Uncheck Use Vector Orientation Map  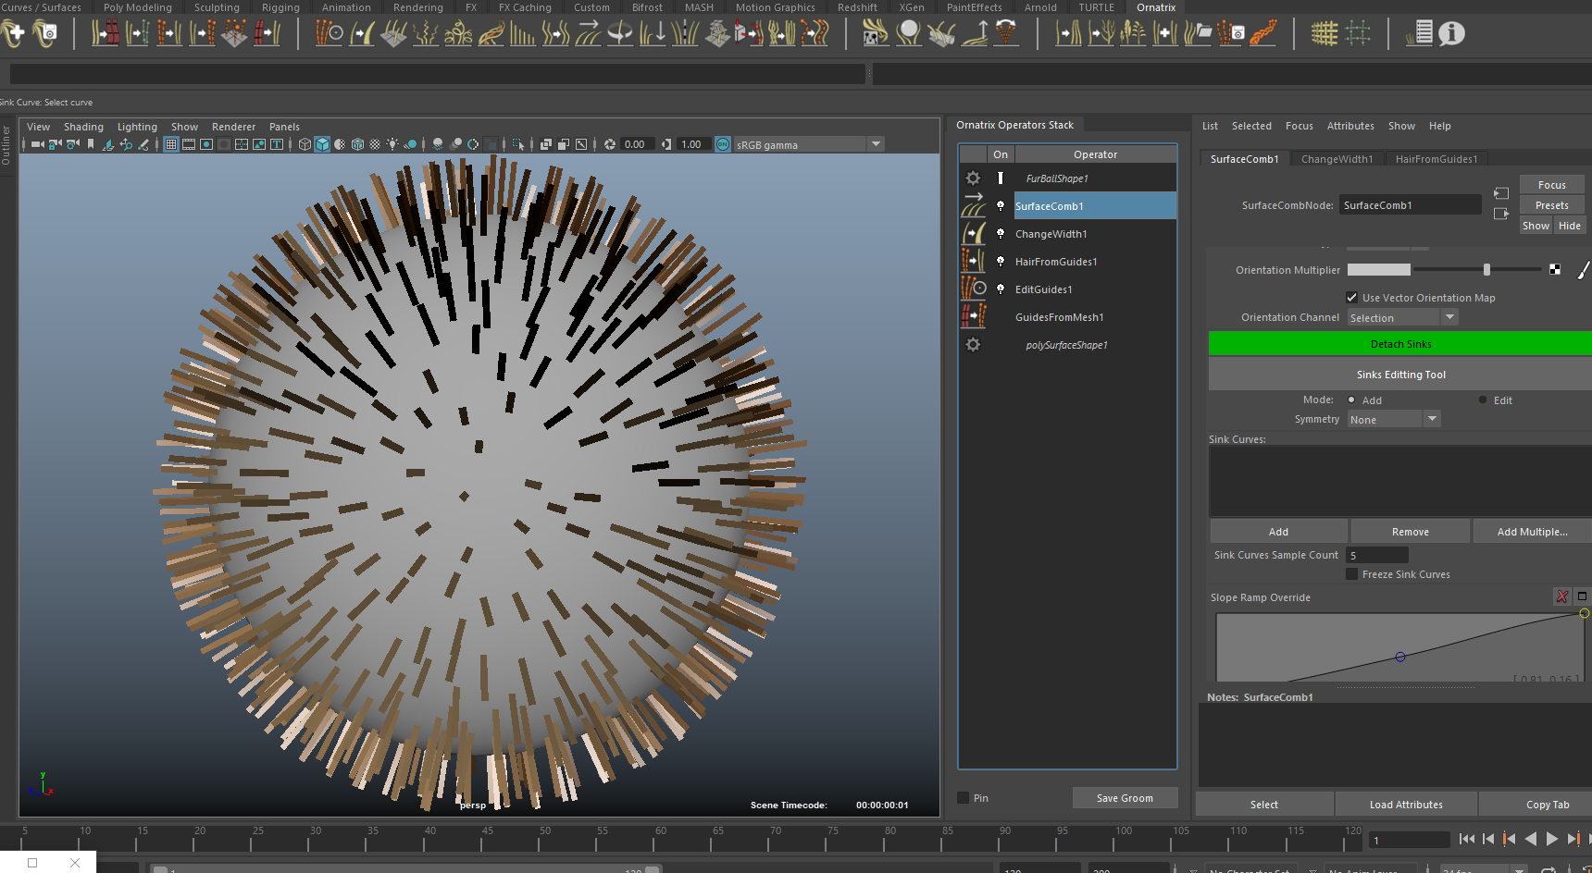tap(1352, 298)
